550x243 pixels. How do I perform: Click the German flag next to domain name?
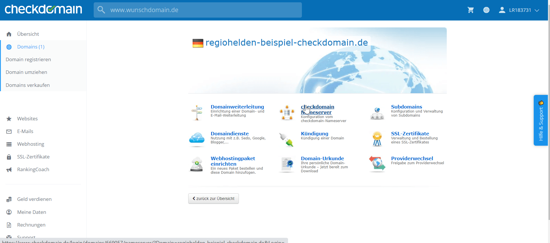click(198, 43)
